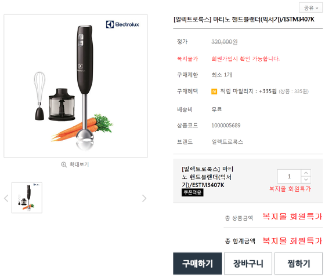
Task: Click the 찜하기 wishlist button
Action: (298, 264)
